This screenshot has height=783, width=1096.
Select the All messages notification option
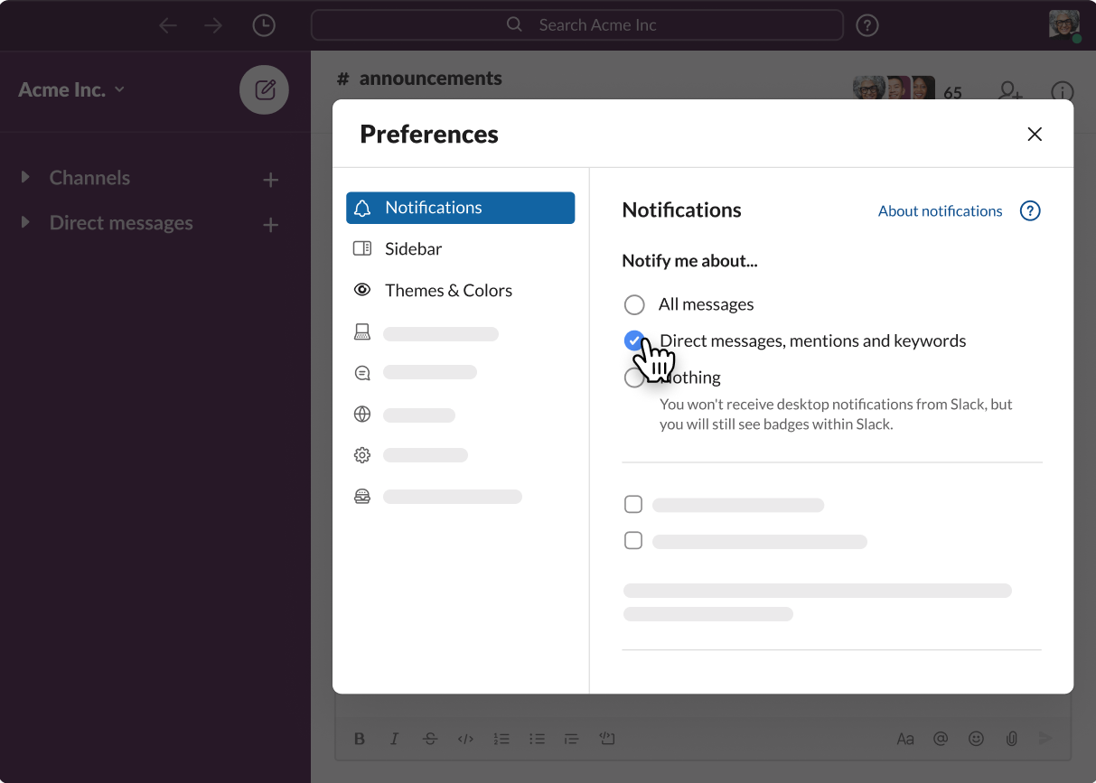(x=634, y=304)
